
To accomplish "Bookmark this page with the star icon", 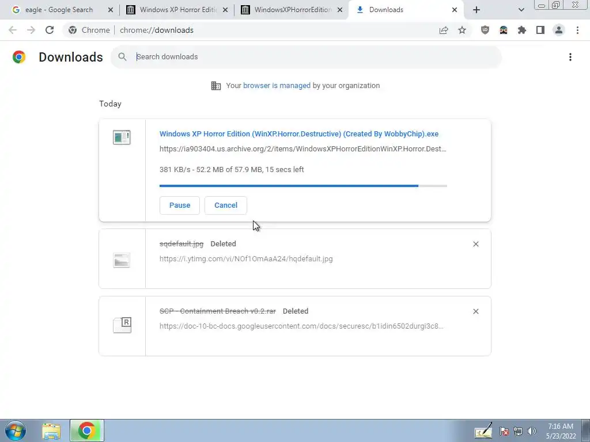I will click(462, 30).
